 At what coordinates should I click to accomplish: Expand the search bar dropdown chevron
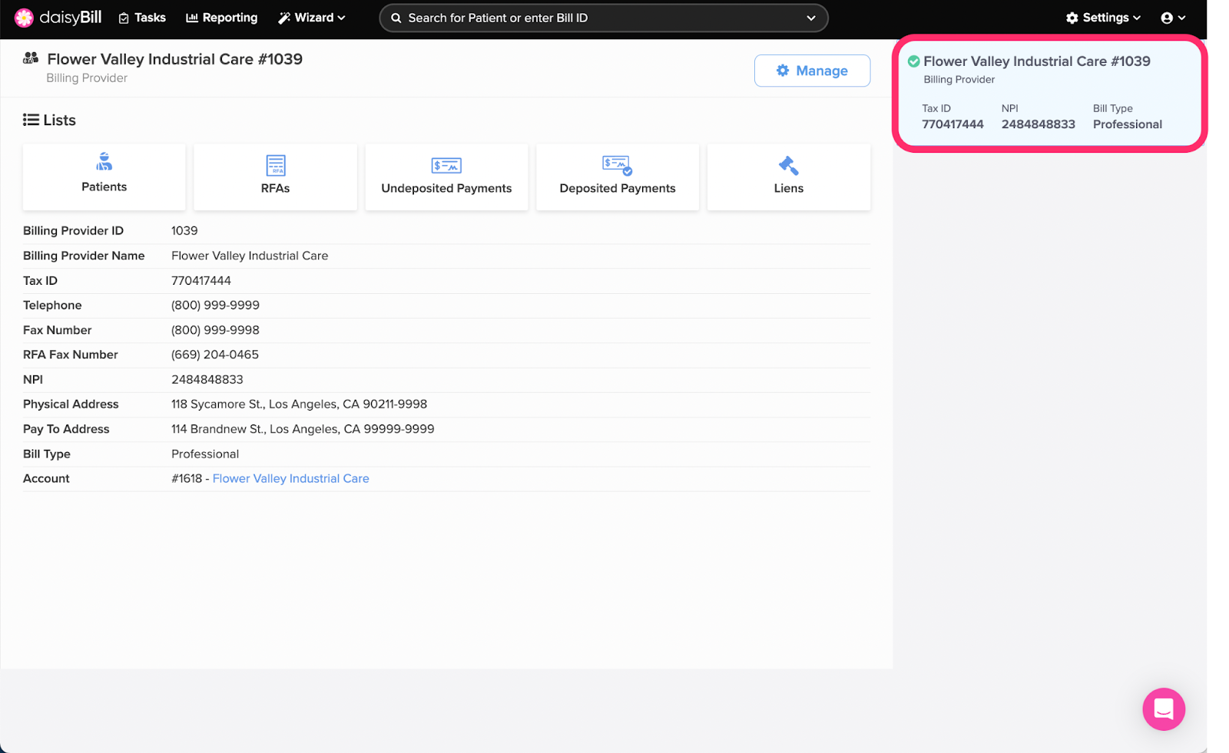810,18
